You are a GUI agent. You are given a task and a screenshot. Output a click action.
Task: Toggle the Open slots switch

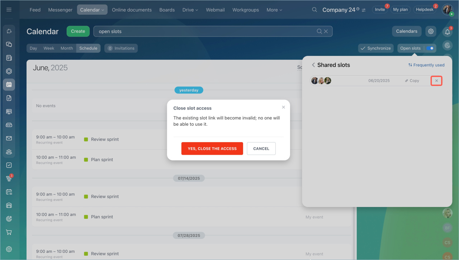430,48
